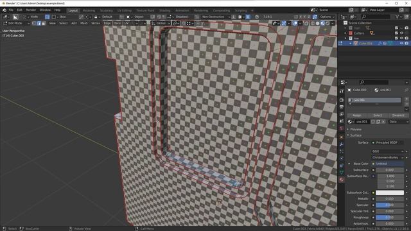Select the uvs.001 material slot
Image resolution: width=411 pixels, height=231 pixels.
374,100
